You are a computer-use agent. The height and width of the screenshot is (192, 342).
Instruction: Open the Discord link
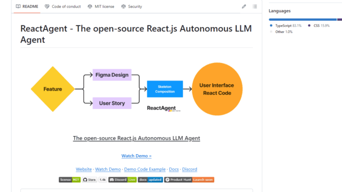pos(190,169)
